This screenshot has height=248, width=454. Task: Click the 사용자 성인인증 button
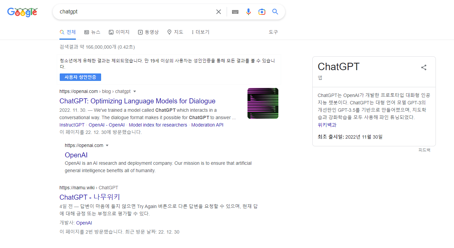[x=80, y=77]
